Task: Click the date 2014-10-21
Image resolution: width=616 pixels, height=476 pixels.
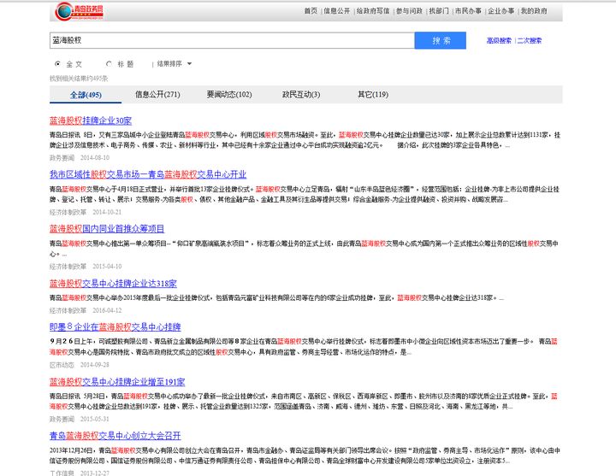Action: (107, 212)
